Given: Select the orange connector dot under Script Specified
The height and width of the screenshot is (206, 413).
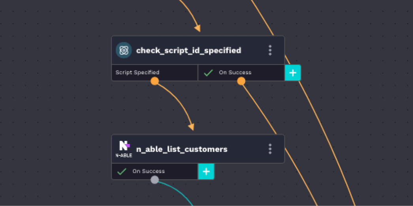Looking at the screenshot, I should [x=155, y=81].
